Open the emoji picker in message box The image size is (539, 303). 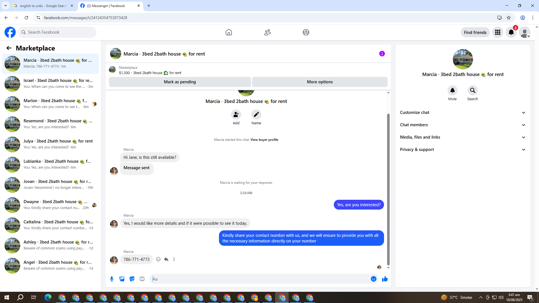point(373,279)
